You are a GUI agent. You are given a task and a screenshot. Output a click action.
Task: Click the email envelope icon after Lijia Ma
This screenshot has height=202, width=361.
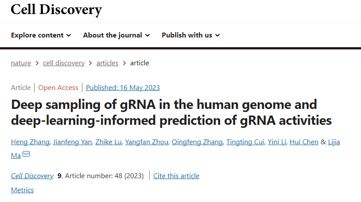pos(26,154)
